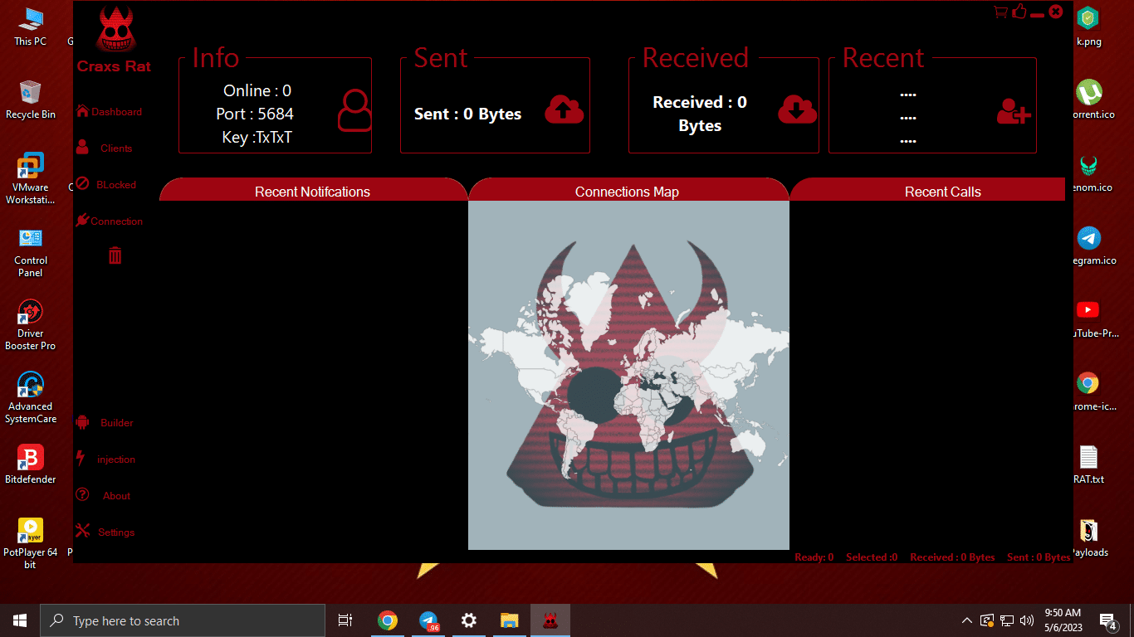Open Settings via the wrench icon

[114, 532]
